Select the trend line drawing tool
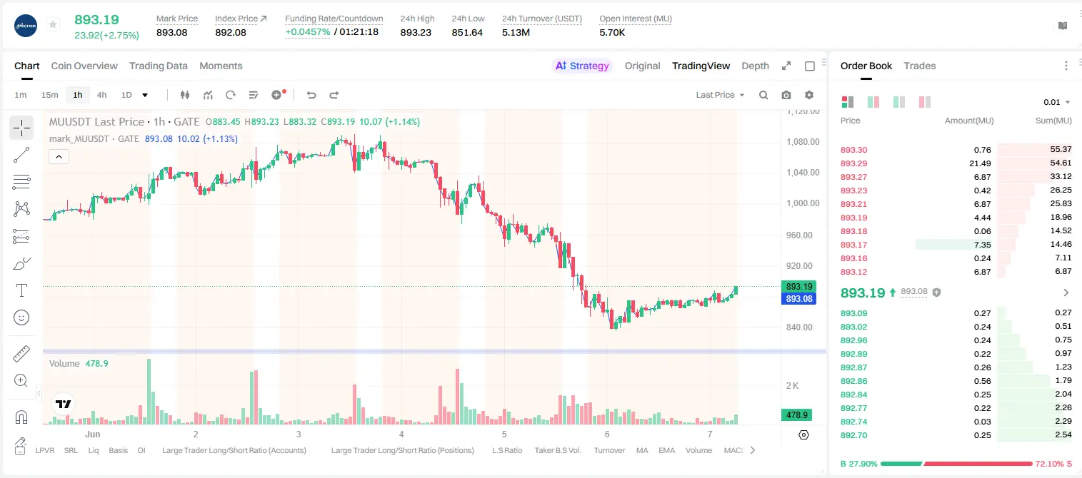 click(21, 155)
